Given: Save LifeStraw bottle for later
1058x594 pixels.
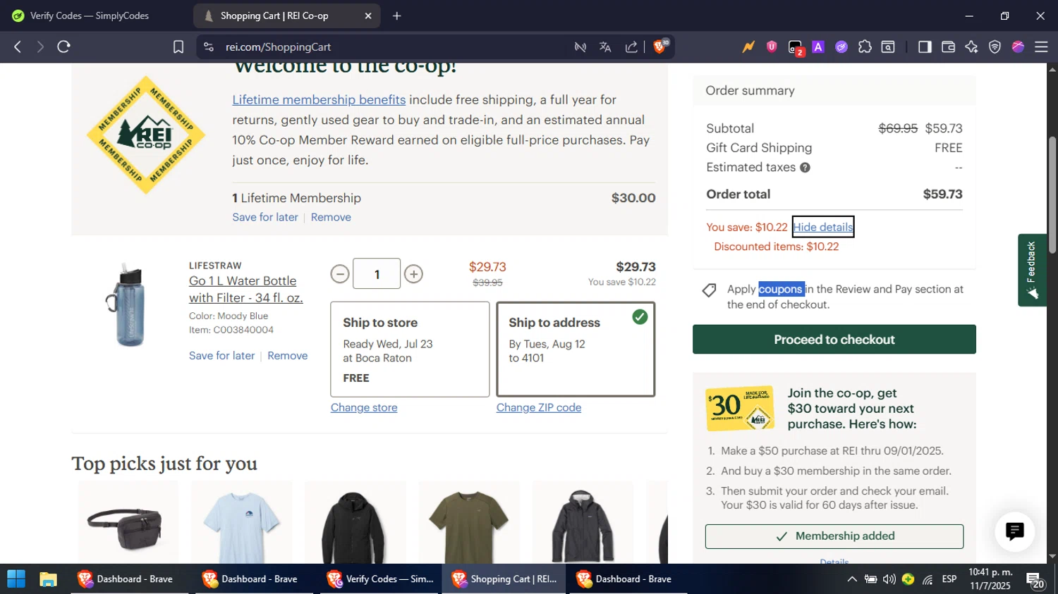Looking at the screenshot, I should 221,356.
